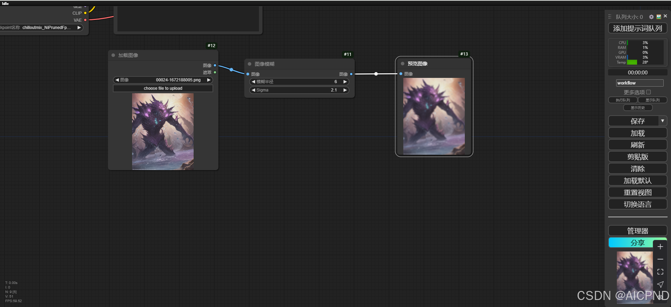Viewport: 671px width, 307px height.
Task: Click the #11 node badge
Action: pos(347,54)
